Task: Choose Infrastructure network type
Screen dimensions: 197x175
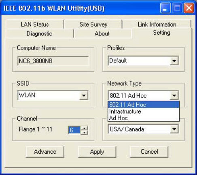Action: [144, 111]
